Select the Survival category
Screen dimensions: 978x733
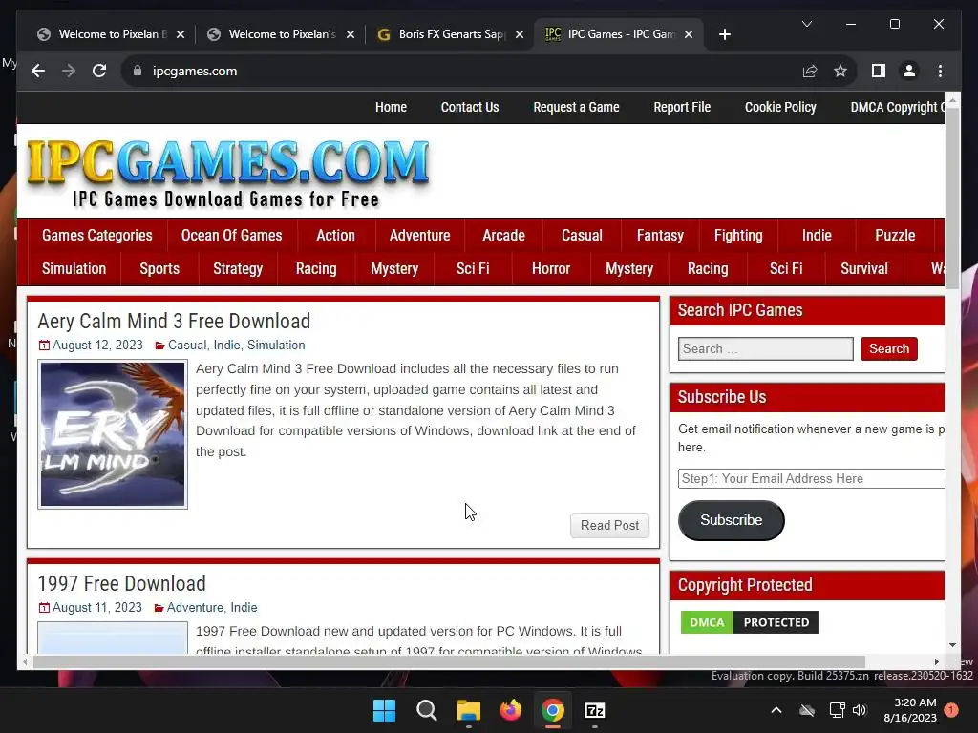click(863, 268)
